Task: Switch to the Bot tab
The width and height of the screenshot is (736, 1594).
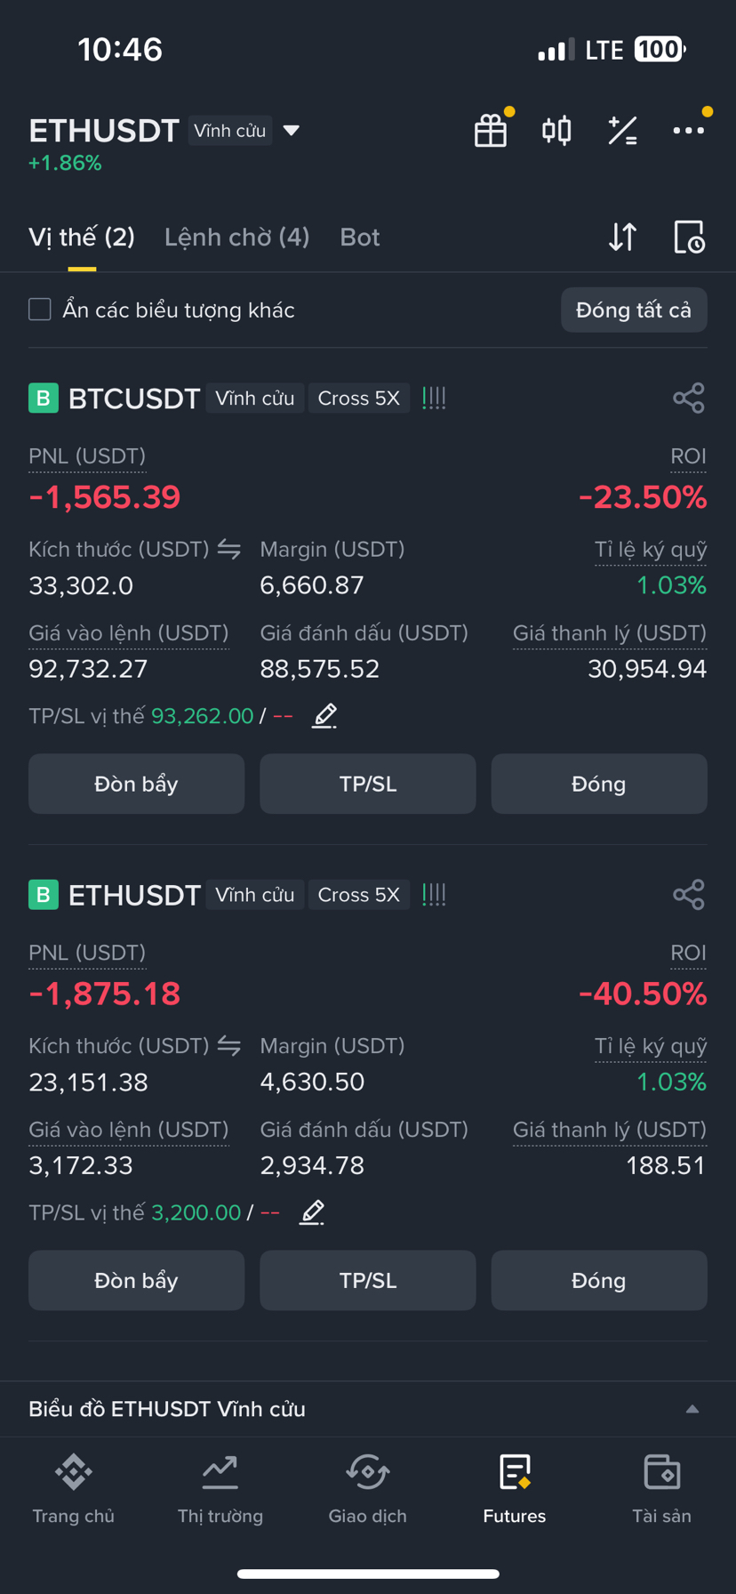Action: pos(359,237)
